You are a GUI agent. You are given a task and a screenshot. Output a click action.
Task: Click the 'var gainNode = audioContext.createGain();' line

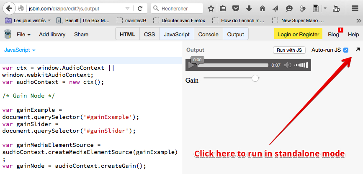coord(74,166)
